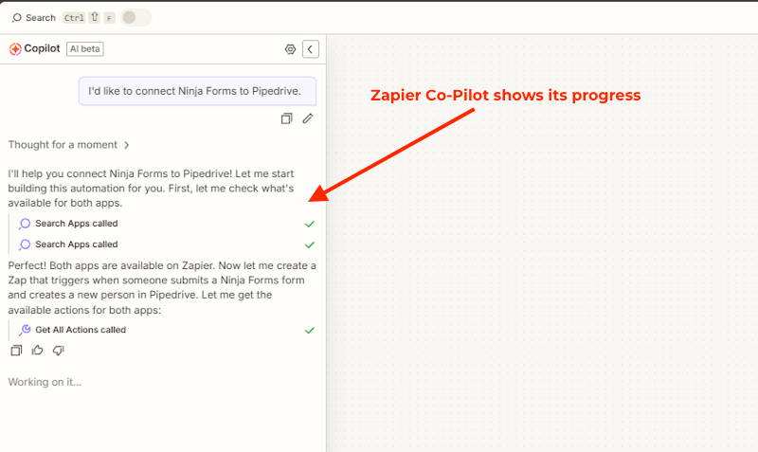Give thumbs up to Copilot response
The height and width of the screenshot is (452, 758).
tap(37, 350)
